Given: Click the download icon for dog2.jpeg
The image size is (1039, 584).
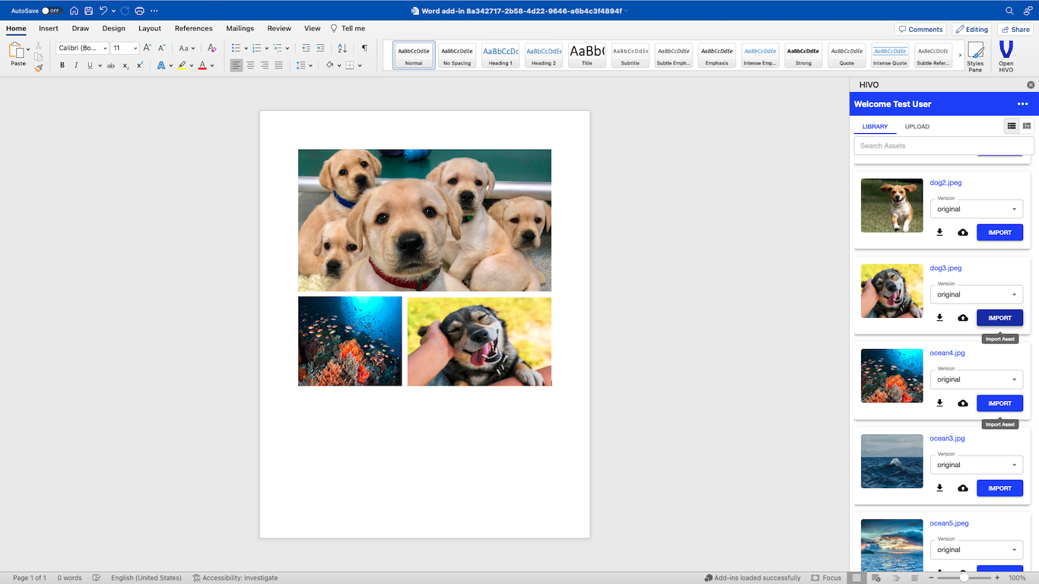Looking at the screenshot, I should coord(939,233).
